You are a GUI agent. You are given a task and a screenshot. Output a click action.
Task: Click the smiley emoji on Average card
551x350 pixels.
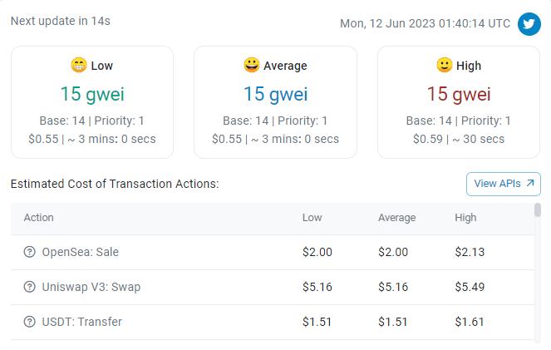click(x=251, y=65)
